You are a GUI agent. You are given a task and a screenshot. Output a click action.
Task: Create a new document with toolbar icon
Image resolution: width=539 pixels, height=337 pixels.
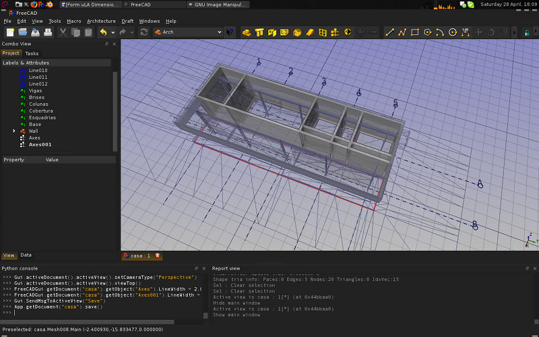10,32
